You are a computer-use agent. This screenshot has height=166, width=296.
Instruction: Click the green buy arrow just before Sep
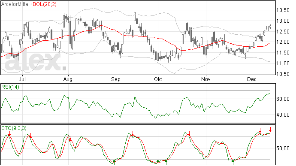point(114,162)
